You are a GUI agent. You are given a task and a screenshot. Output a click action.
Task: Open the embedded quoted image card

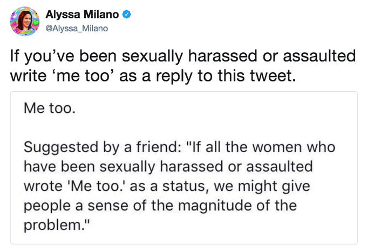(x=183, y=167)
